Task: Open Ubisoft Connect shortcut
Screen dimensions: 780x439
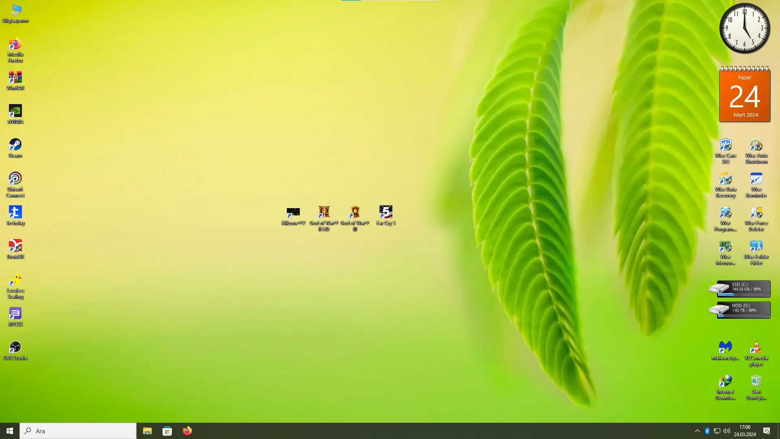Action: [x=15, y=185]
